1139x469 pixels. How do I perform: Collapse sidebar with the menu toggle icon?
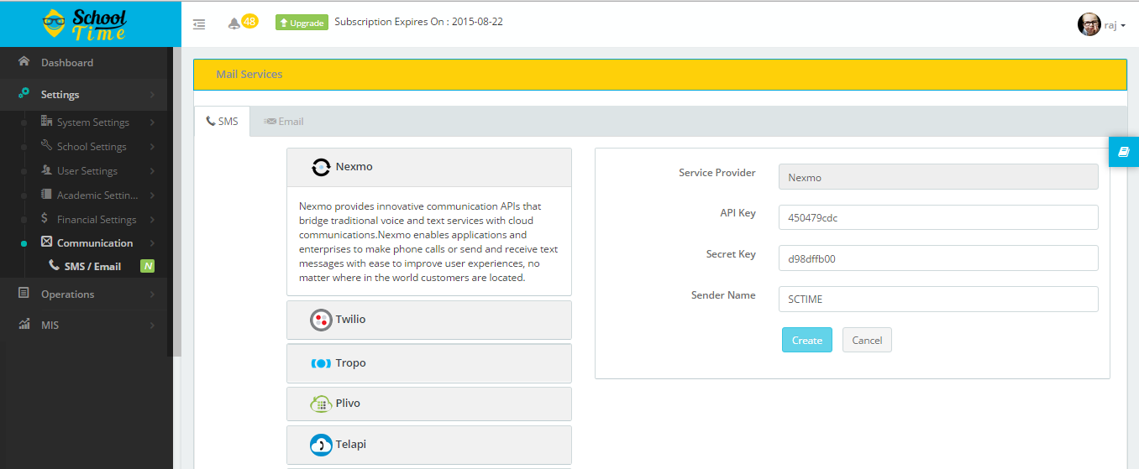coord(199,24)
